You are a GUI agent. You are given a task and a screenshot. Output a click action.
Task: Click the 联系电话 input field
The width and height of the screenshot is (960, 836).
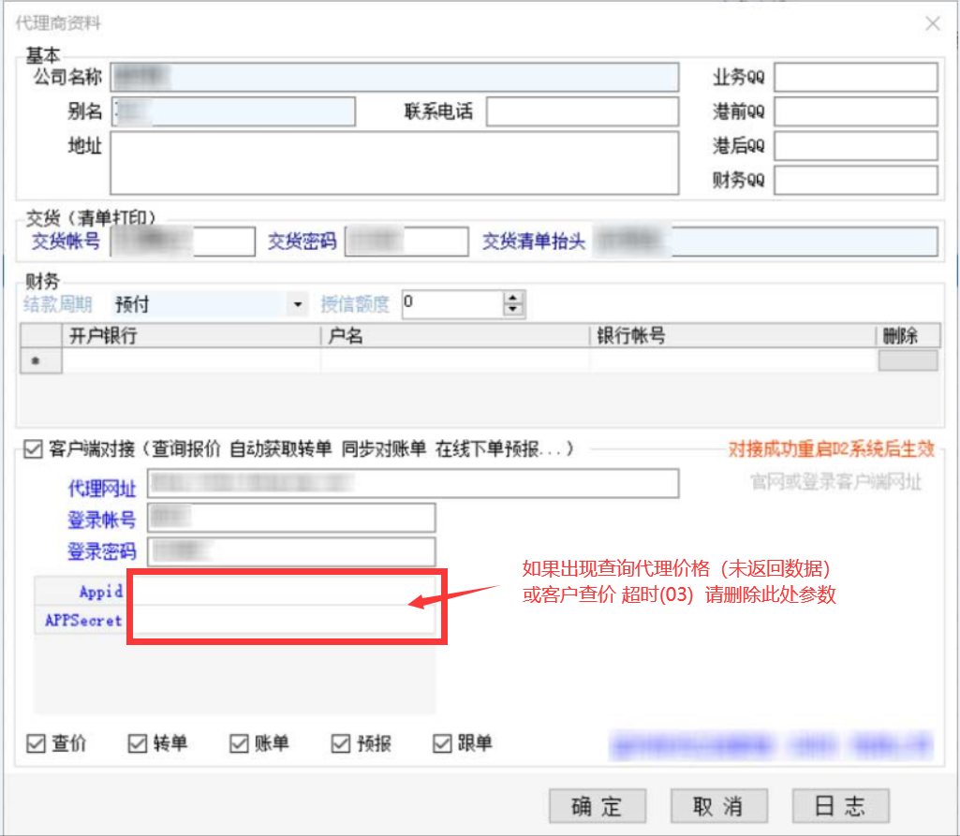582,112
